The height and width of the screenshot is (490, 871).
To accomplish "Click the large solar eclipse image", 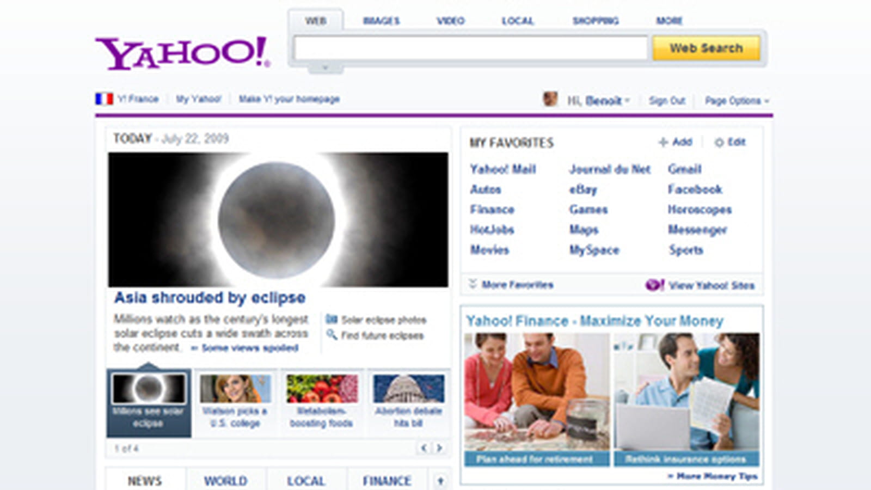I will pyautogui.click(x=278, y=219).
